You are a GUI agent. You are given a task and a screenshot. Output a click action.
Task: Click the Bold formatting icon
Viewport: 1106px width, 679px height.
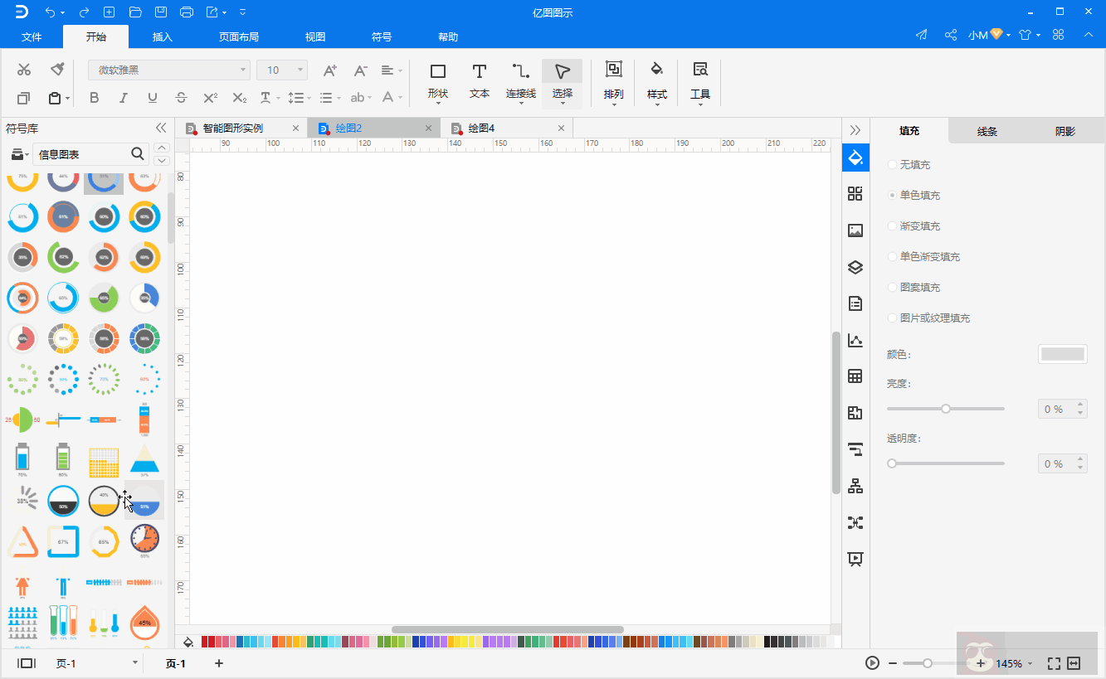(x=94, y=98)
